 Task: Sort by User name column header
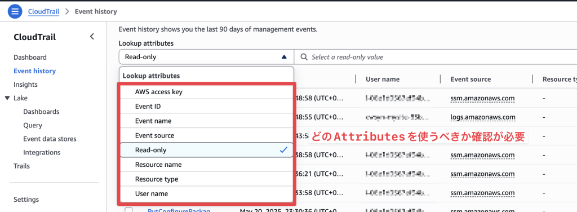(383, 79)
